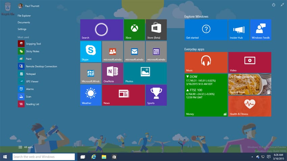Click the Search the web and Windows box
This screenshot has width=287, height=161.
[44, 157]
